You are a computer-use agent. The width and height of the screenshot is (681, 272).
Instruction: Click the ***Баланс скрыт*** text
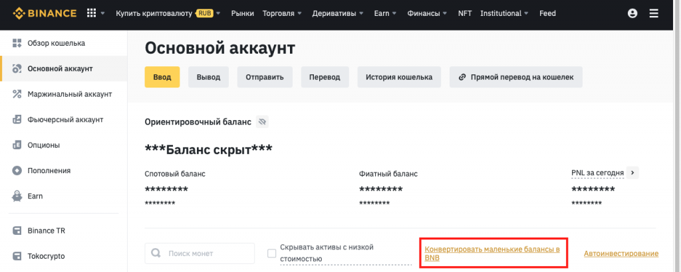tap(208, 150)
